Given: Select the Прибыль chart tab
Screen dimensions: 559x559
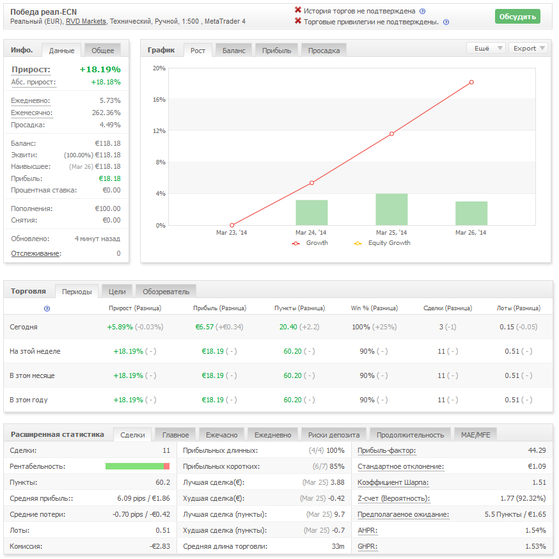Looking at the screenshot, I should pyautogui.click(x=277, y=51).
